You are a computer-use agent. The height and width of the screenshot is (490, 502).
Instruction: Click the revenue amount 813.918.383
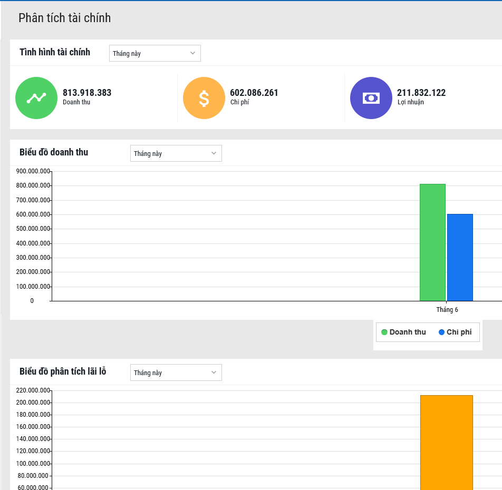click(x=87, y=93)
